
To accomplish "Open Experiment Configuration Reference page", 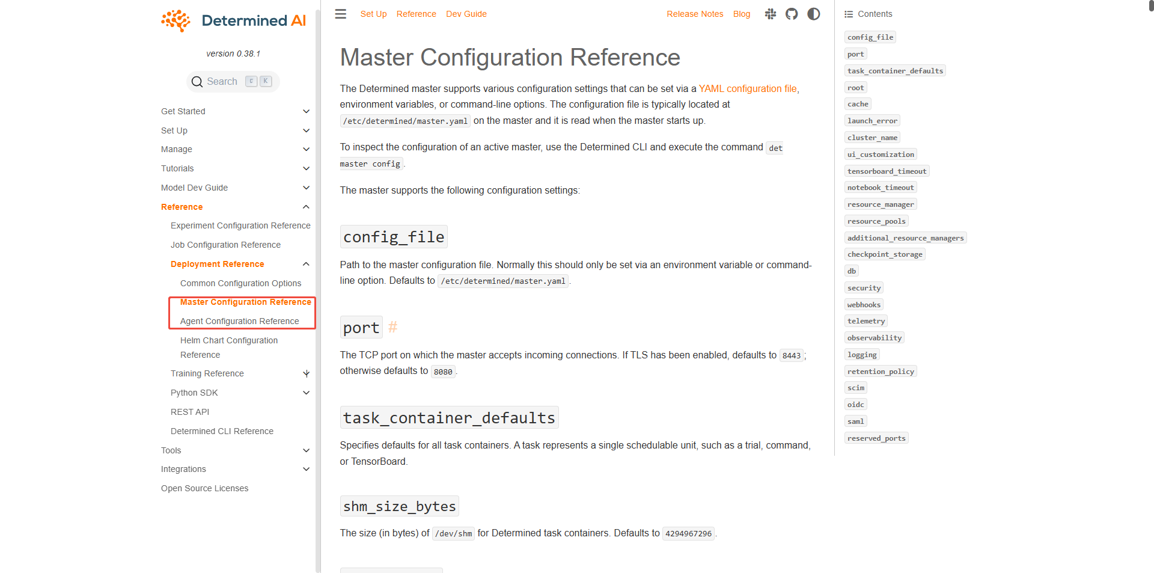I will (x=240, y=225).
